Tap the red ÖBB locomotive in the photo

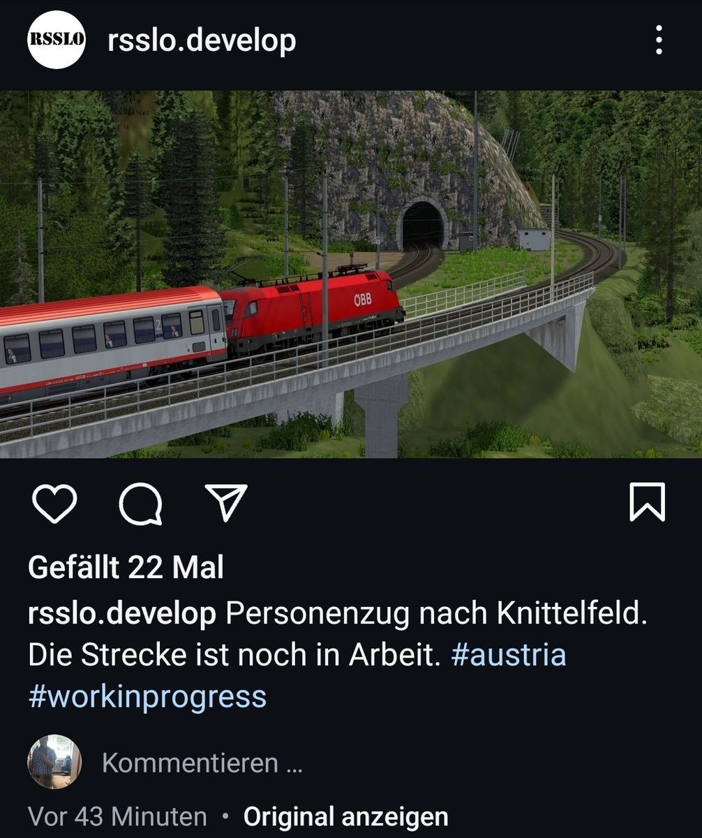[x=313, y=309]
